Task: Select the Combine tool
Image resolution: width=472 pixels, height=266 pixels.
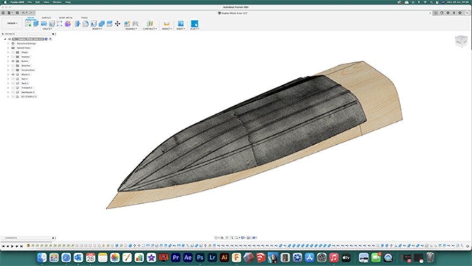Action: [101, 24]
